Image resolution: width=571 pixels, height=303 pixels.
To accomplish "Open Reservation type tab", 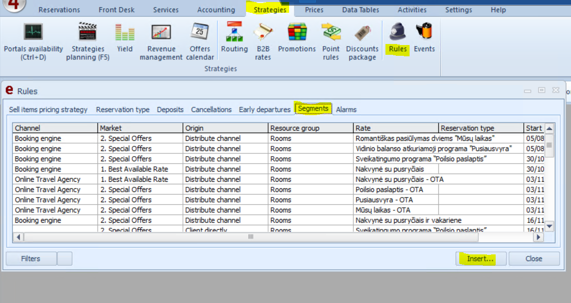I will [x=123, y=110].
